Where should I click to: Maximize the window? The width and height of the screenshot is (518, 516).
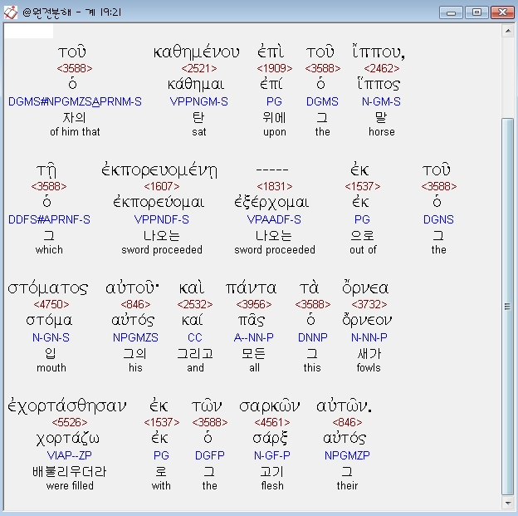tap(476, 12)
